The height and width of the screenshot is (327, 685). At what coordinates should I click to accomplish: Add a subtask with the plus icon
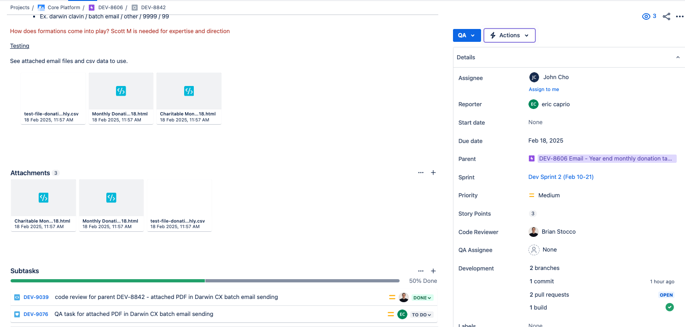pyautogui.click(x=433, y=271)
